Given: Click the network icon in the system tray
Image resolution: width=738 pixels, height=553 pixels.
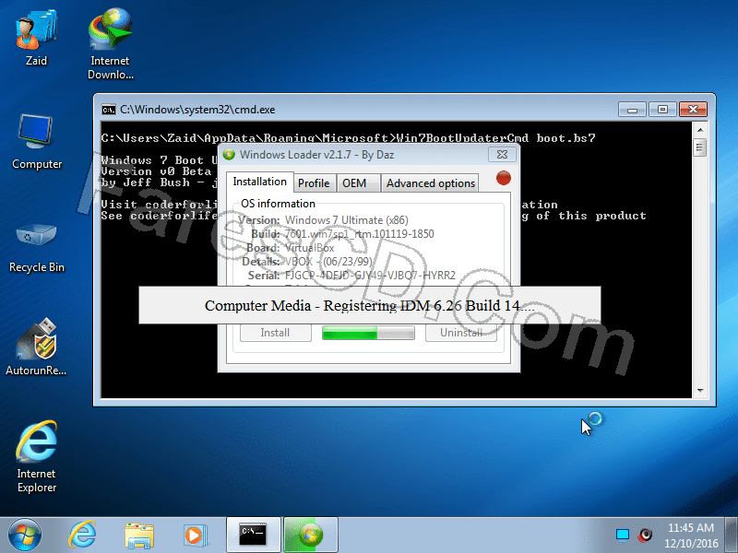Looking at the screenshot, I should 622,535.
